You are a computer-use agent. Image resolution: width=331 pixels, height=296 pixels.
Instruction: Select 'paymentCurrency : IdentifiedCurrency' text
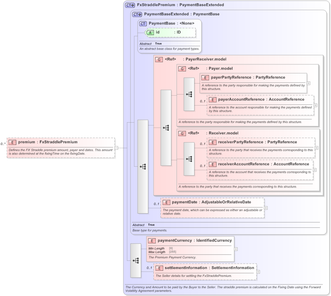click(x=194, y=240)
